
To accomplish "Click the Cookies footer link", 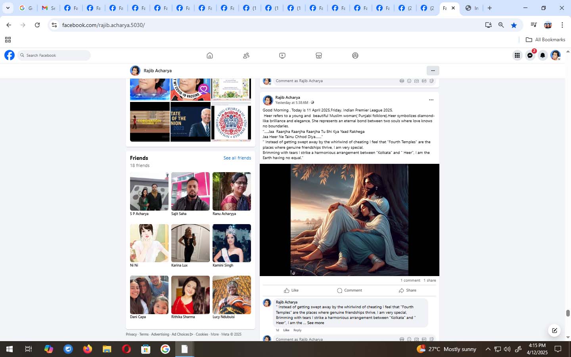I will (202, 334).
